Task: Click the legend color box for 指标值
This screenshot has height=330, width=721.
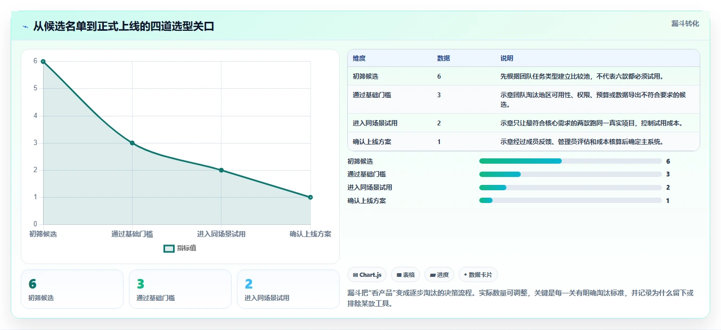Action: 169,248
